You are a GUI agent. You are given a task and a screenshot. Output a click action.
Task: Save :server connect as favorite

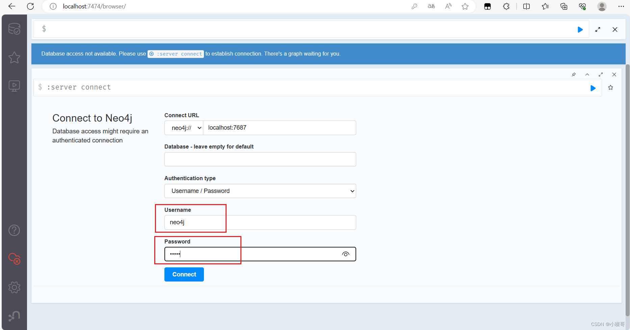pyautogui.click(x=610, y=88)
